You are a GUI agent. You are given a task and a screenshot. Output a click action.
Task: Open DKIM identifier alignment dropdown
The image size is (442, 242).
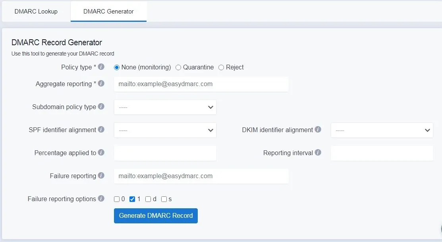(x=382, y=130)
